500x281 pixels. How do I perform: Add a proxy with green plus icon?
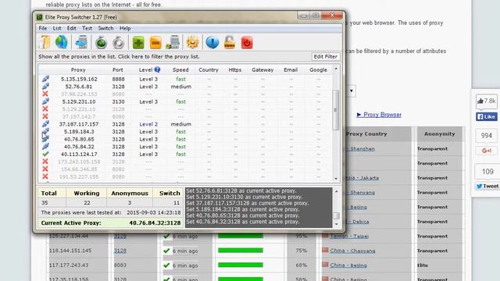point(138,43)
